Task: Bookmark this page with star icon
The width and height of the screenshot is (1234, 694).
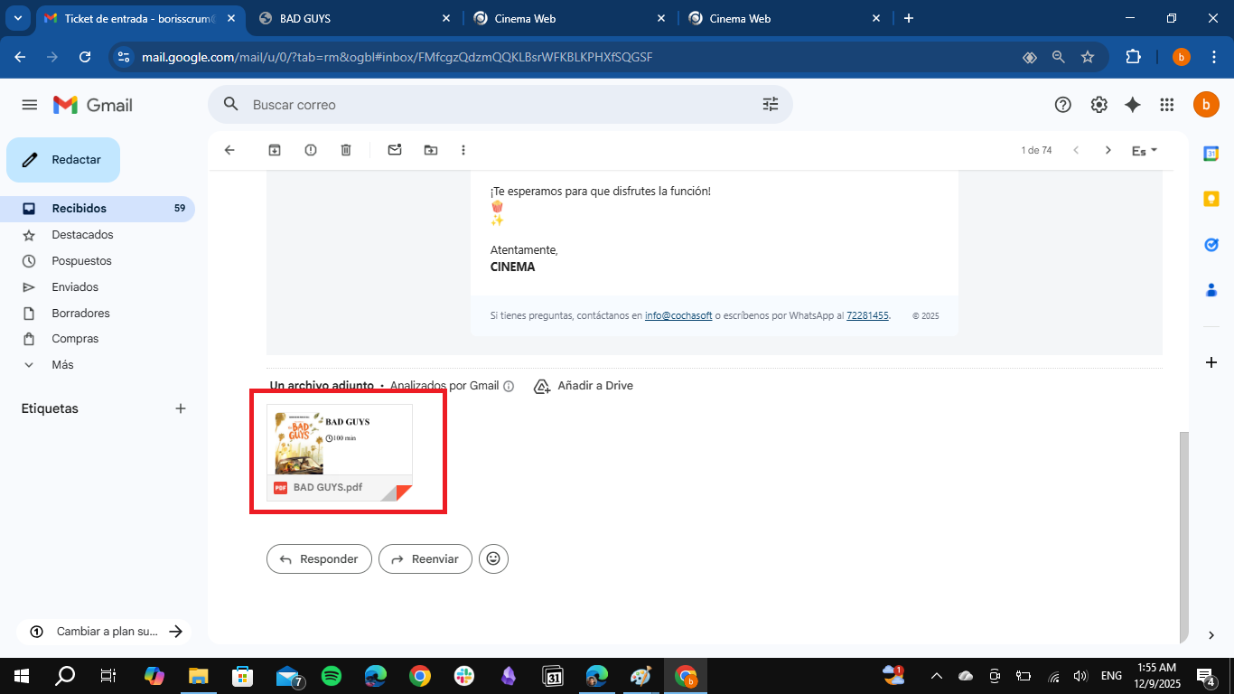Action: (x=1088, y=57)
